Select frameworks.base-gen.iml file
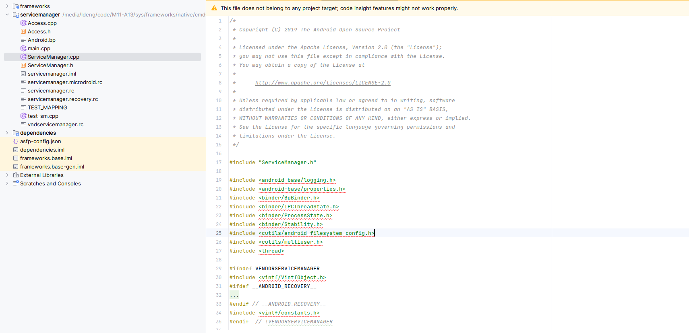This screenshot has height=333, width=689. click(x=52, y=166)
